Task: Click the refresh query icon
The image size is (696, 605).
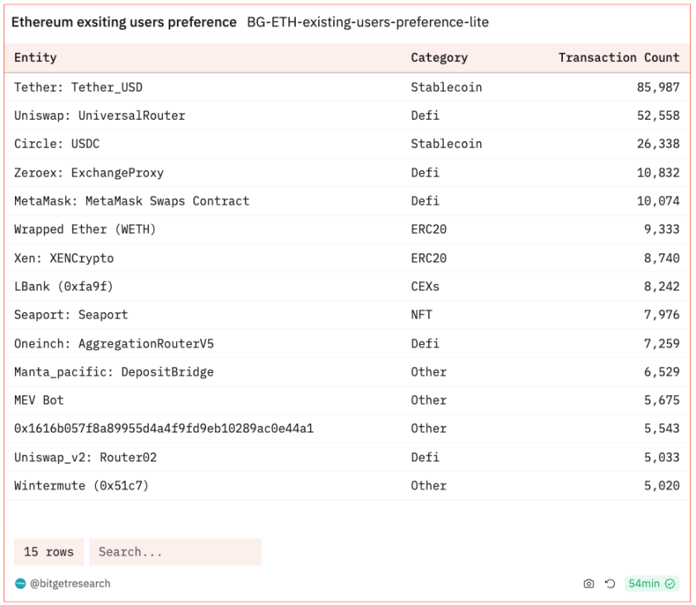Action: 610,584
